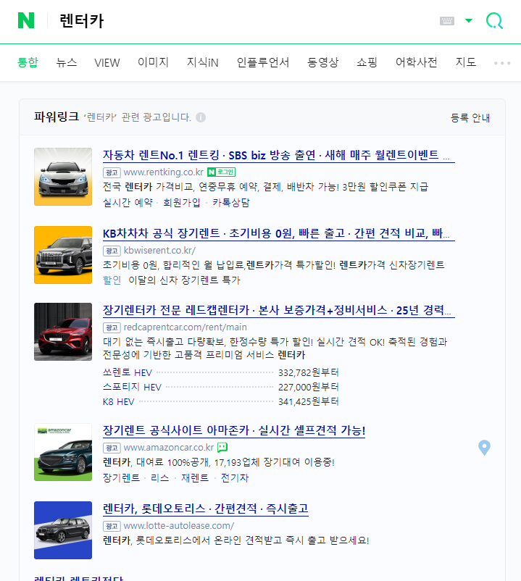This screenshot has width=521, height=581.
Task: Click the red Redcap rental car thumbnail
Action: 63,332
